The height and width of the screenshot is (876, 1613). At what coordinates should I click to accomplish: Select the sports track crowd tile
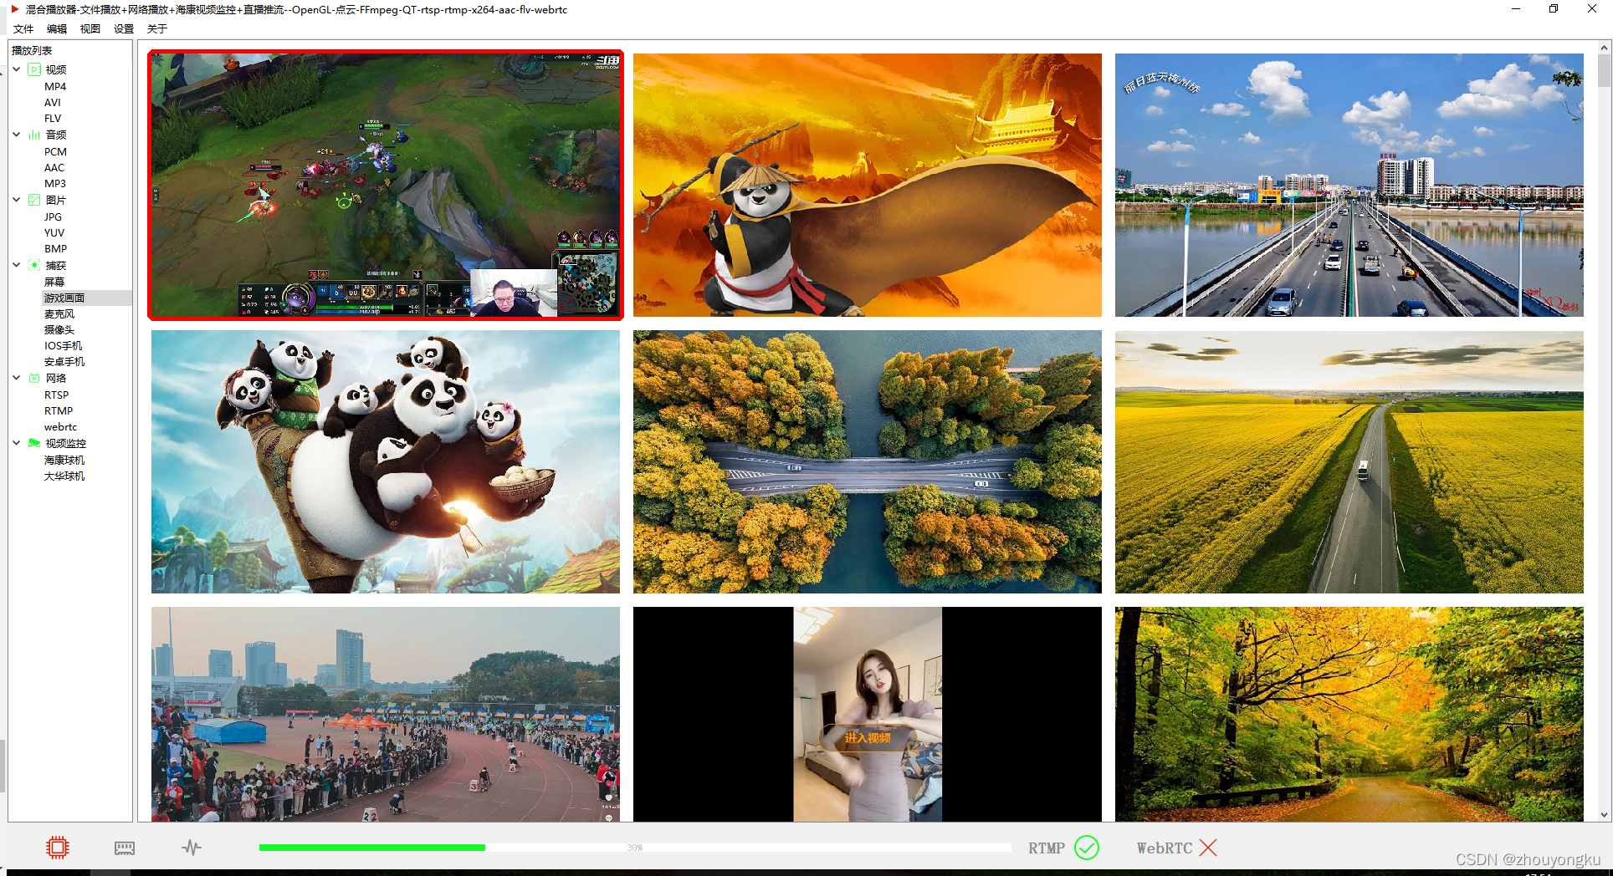(386, 714)
